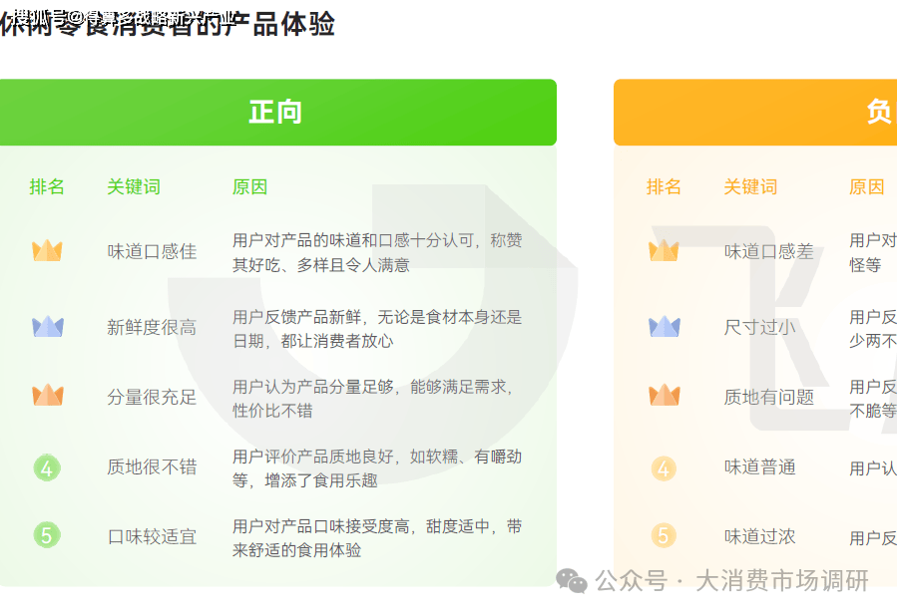Click the bronze crown beside 质地有问题
Viewport: 897px width, 616px height.
[x=664, y=396]
